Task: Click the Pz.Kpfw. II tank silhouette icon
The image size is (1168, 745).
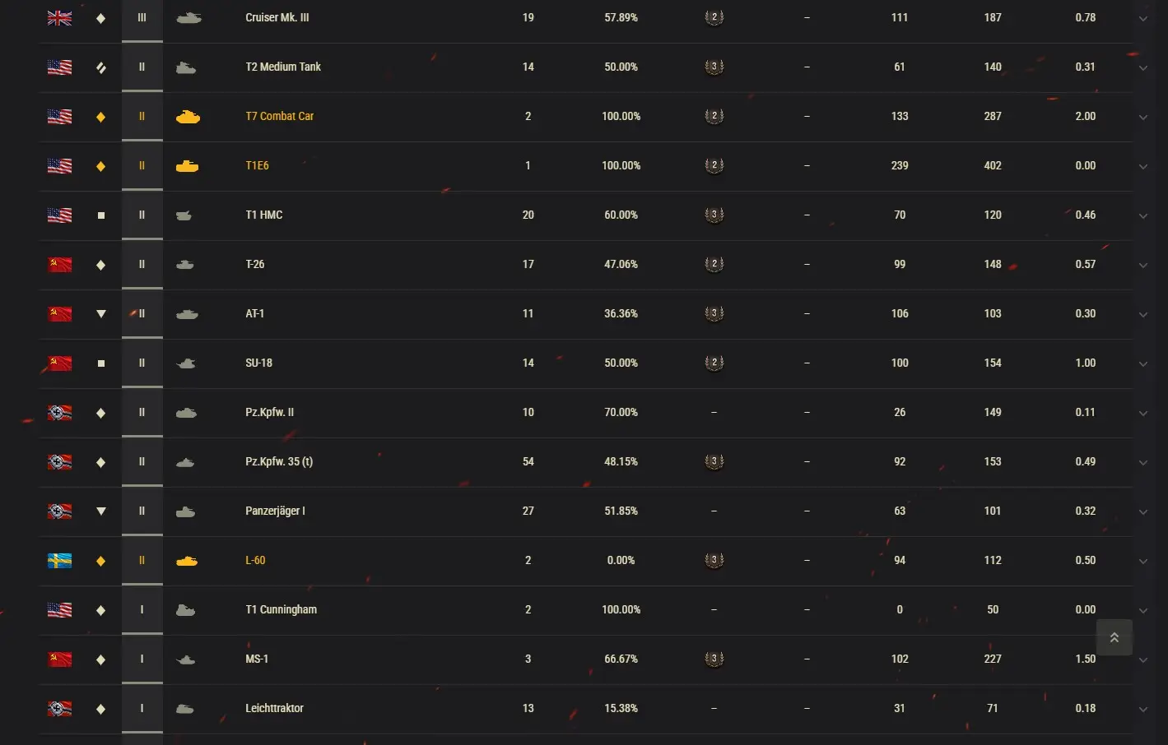Action: tap(186, 413)
